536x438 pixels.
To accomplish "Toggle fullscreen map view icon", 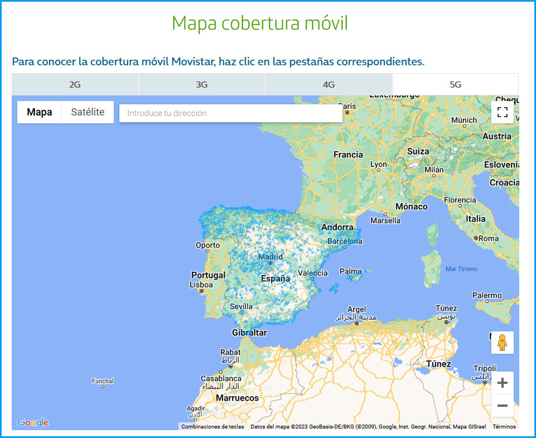I will click(502, 112).
